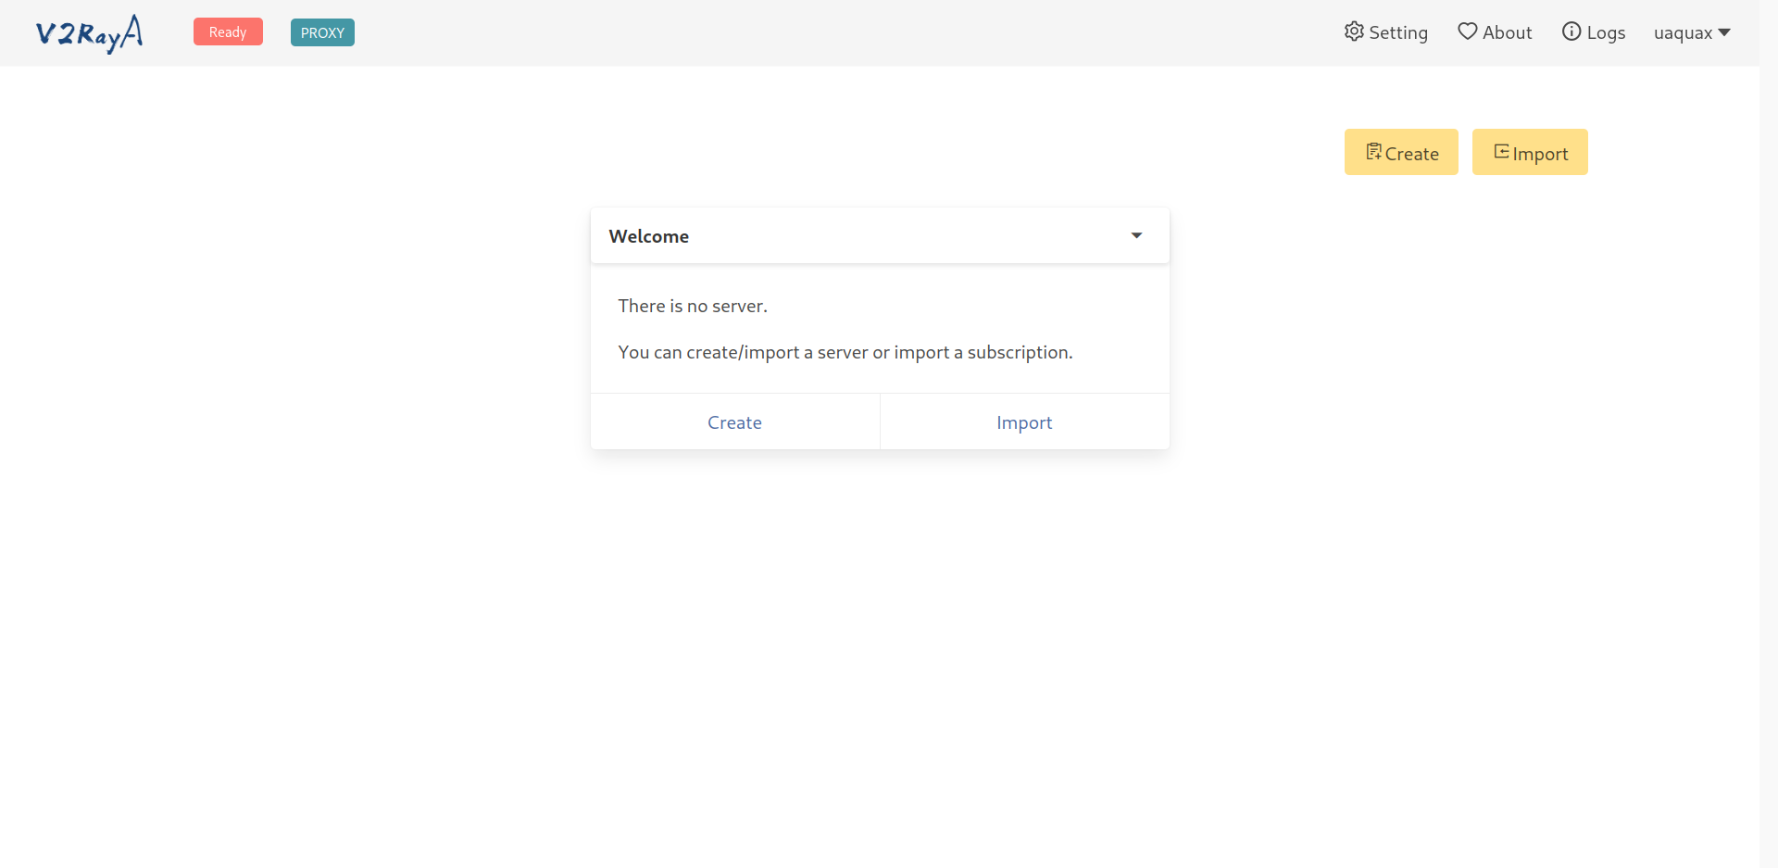Click the info circle icon beside Logs
This screenshot has height=868, width=1778.
1571,31
